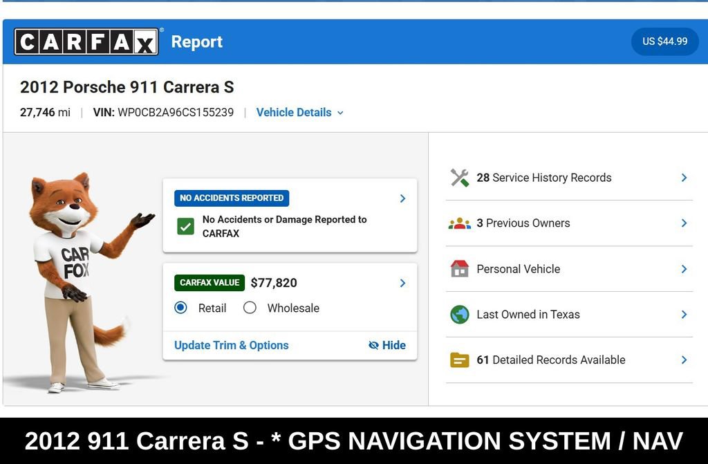708x464 pixels.
Task: Click the Report header text
Action: tap(197, 41)
